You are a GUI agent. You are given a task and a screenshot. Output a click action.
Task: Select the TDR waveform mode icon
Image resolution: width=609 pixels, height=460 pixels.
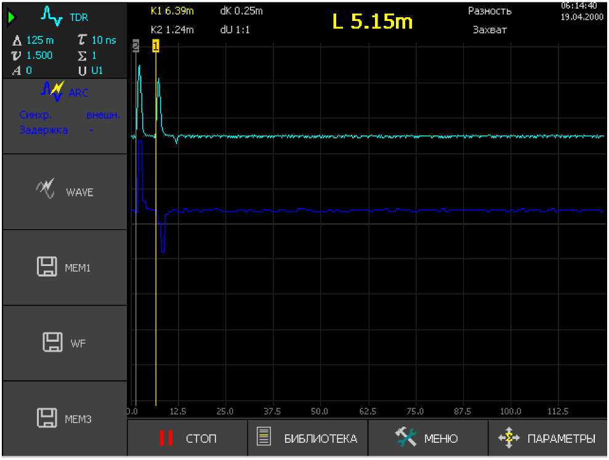[x=52, y=16]
